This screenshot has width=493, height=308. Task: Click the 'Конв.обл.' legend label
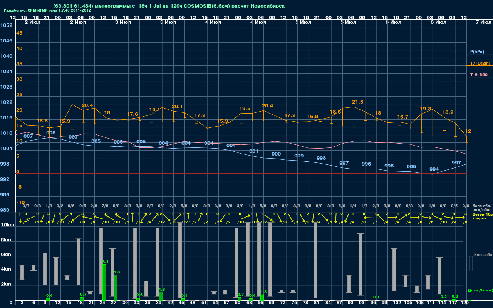pyautogui.click(x=483, y=255)
